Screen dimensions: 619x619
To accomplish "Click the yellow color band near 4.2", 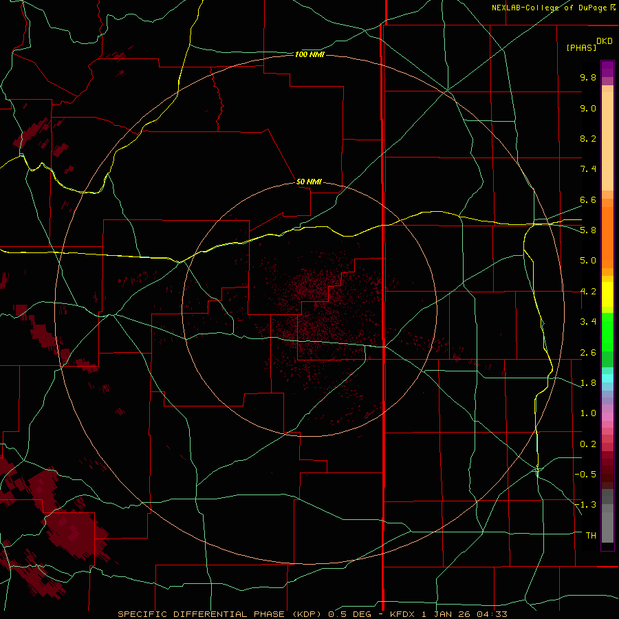I will (x=607, y=294).
